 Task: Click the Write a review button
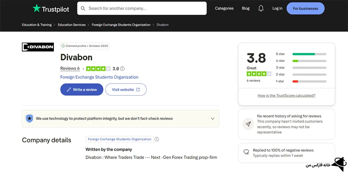point(82,90)
